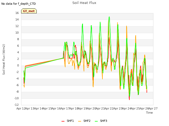Click the SHF3 peak near 15 on Apr 22
The height and width of the screenshot is (126, 169).
[x=109, y=17]
